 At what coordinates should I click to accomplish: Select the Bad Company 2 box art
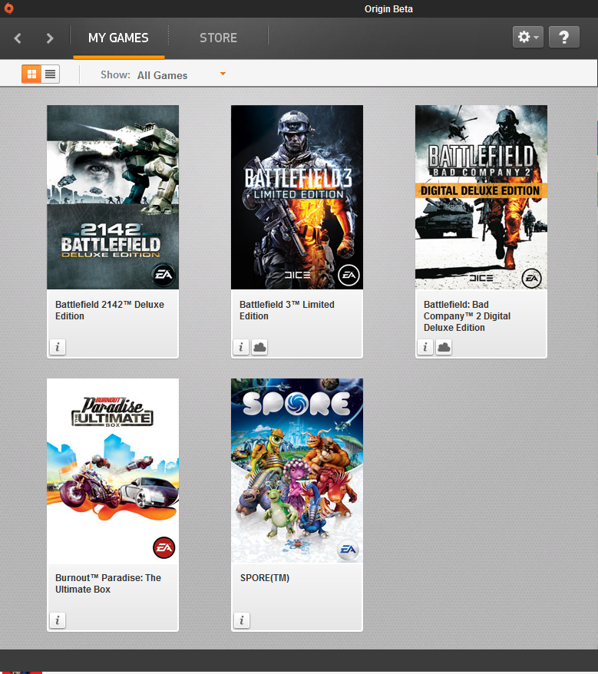click(x=481, y=197)
